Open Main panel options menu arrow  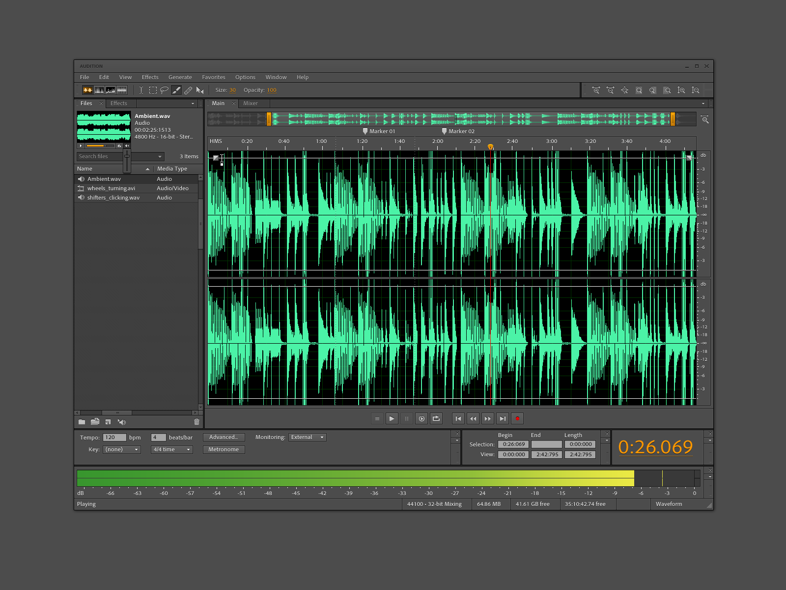[x=703, y=104]
